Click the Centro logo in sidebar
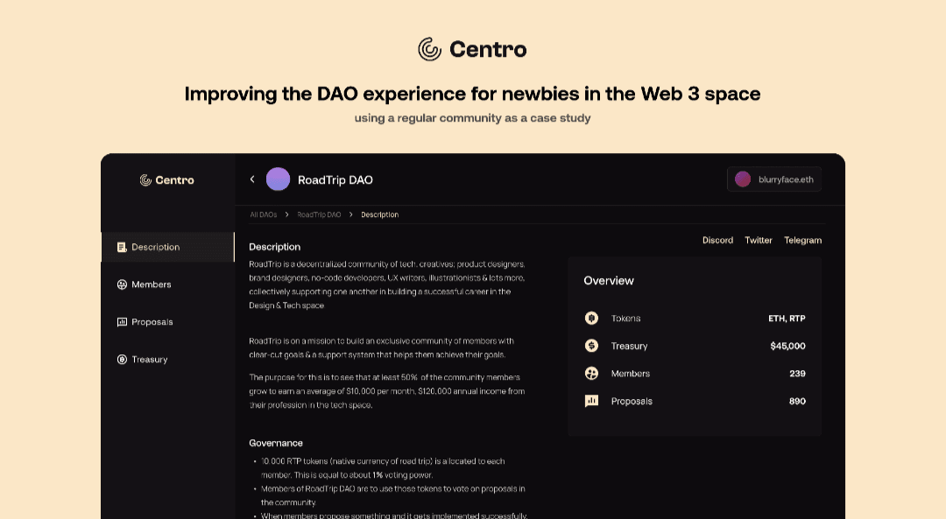Image resolution: width=946 pixels, height=519 pixels. (167, 180)
